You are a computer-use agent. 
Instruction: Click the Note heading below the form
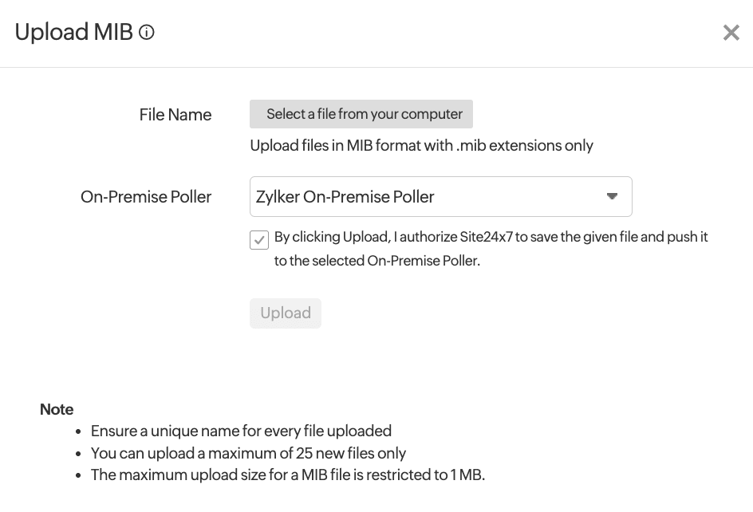click(x=57, y=409)
